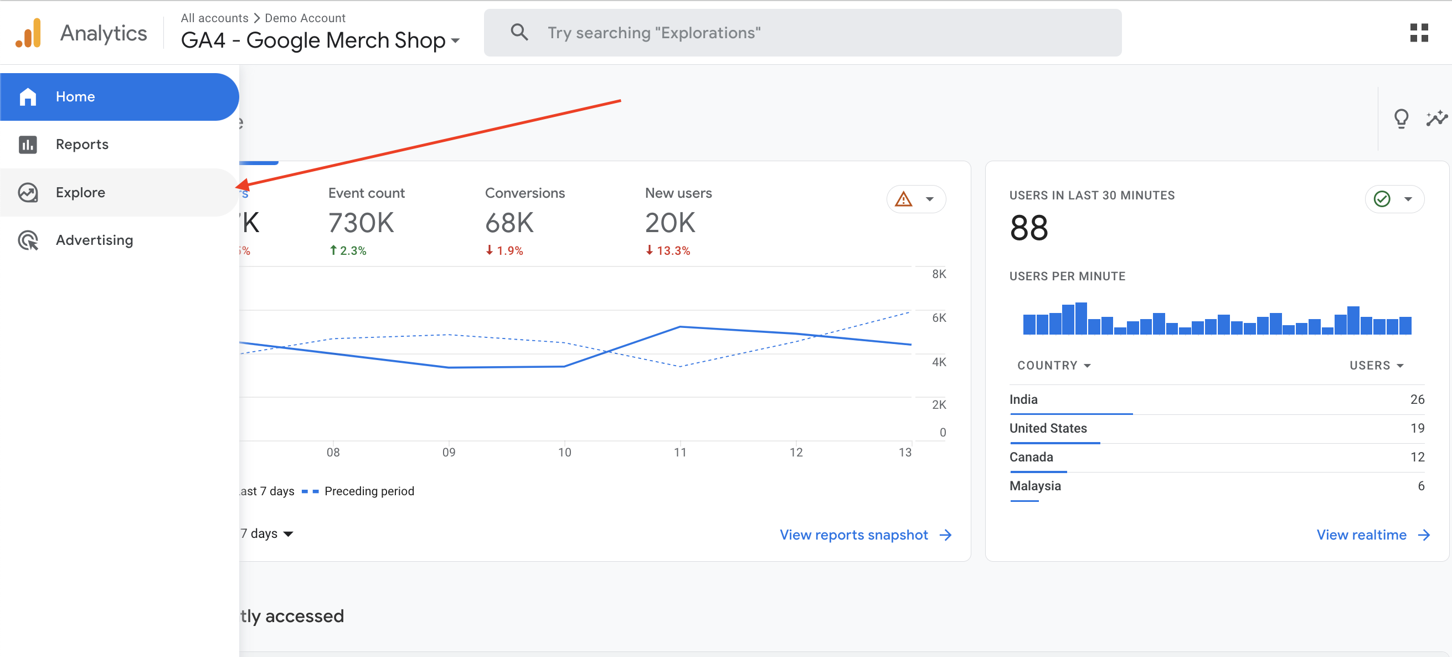Click the 68K conversions value
Image resolution: width=1452 pixels, height=657 pixels.
tap(509, 223)
